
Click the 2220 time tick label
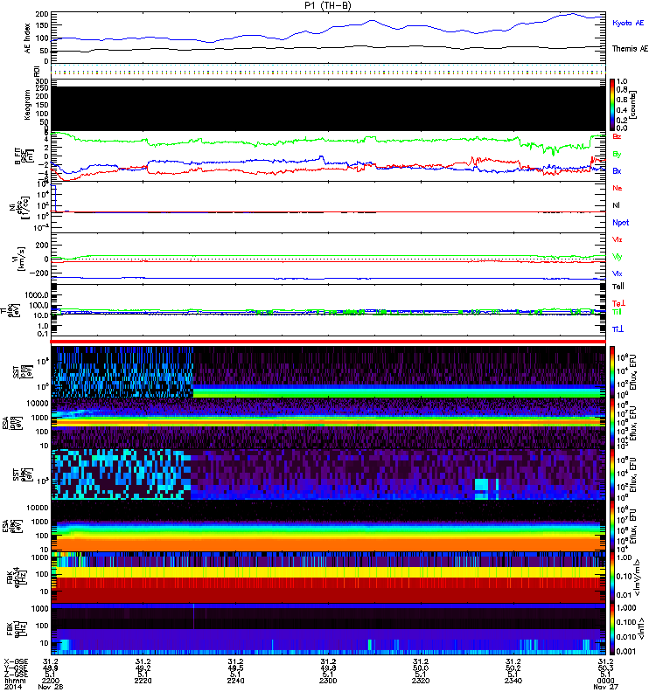tap(143, 681)
